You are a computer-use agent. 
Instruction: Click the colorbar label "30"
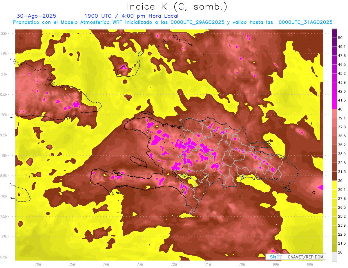coord(340,181)
